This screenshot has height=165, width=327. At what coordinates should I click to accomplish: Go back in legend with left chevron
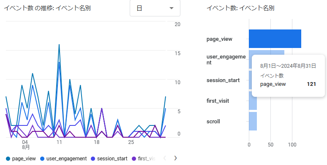coord(164,158)
